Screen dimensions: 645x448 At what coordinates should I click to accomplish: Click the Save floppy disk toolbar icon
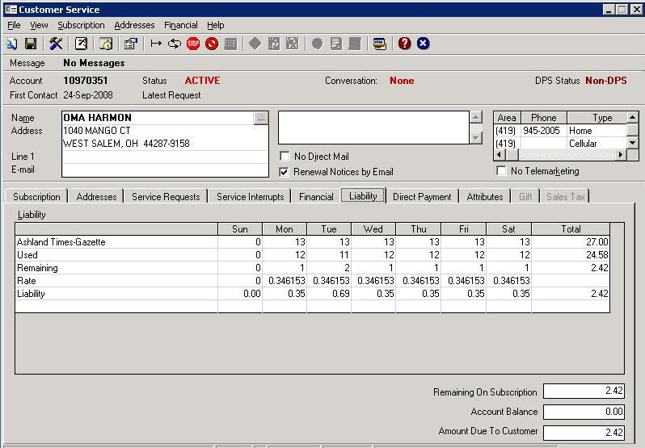(x=31, y=44)
